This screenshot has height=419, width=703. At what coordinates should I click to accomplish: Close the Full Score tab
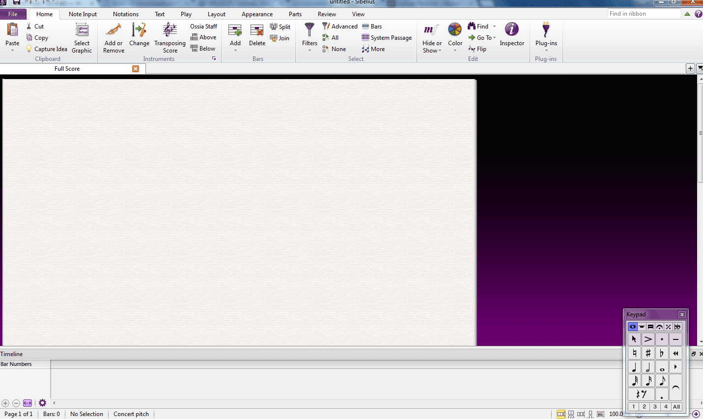pos(136,69)
